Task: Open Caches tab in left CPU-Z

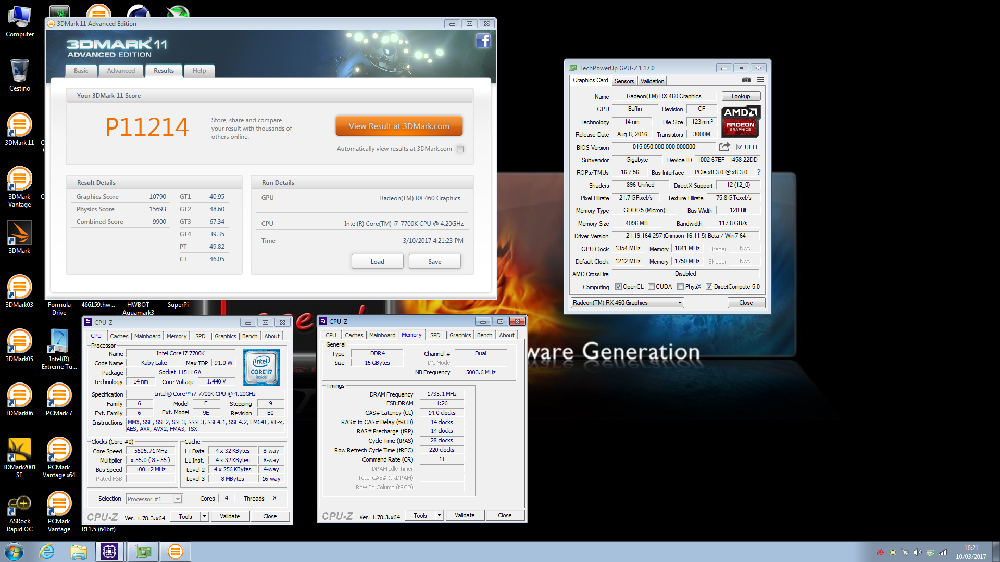Action: point(119,336)
